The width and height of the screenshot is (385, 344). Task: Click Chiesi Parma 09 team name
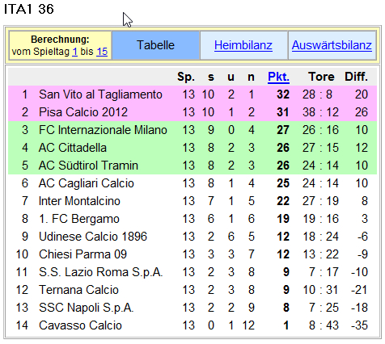(82, 254)
